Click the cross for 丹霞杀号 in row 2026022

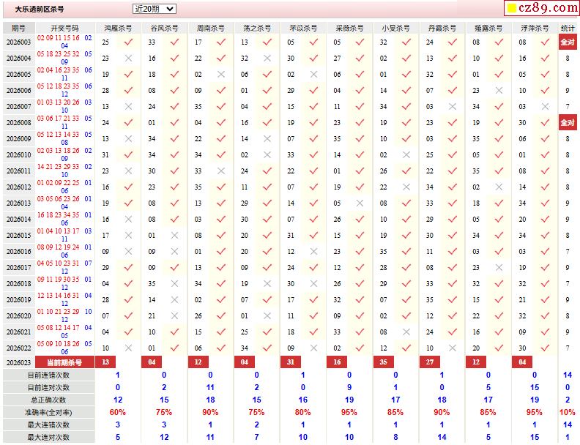452,348
